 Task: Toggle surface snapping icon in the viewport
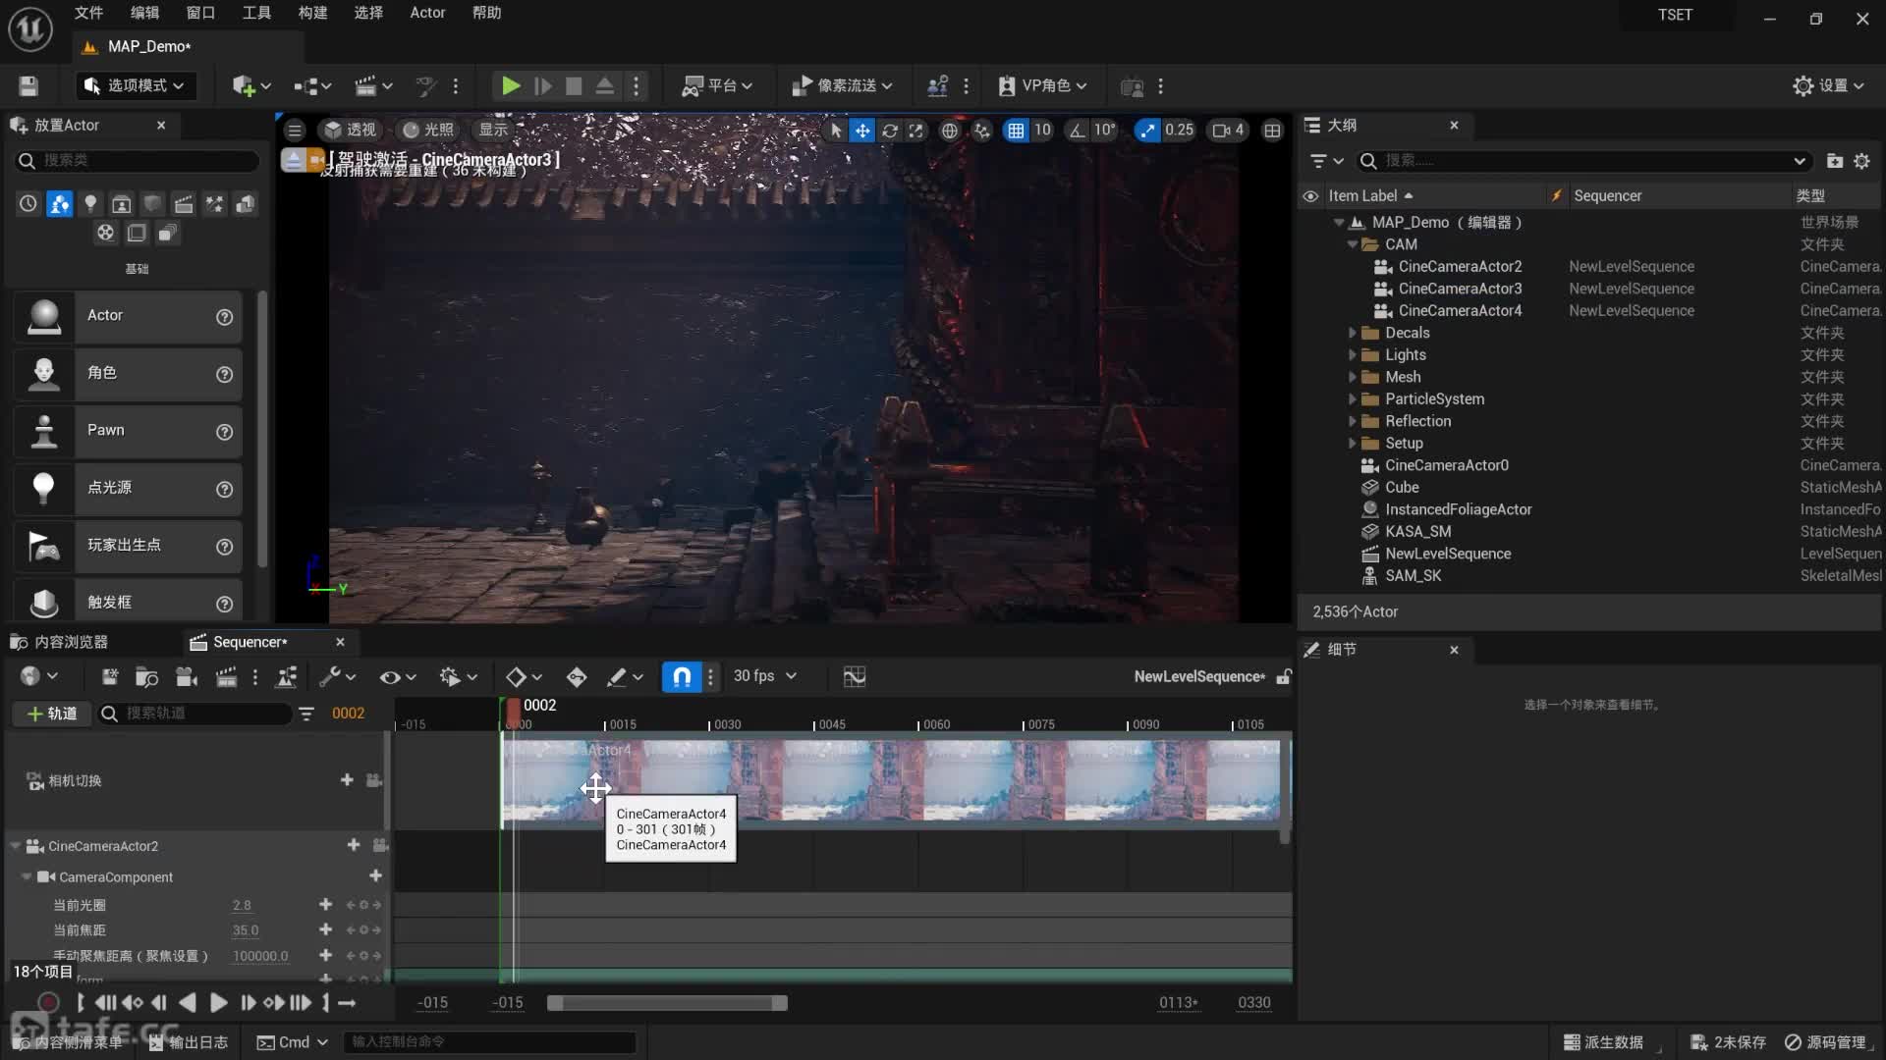click(x=982, y=131)
